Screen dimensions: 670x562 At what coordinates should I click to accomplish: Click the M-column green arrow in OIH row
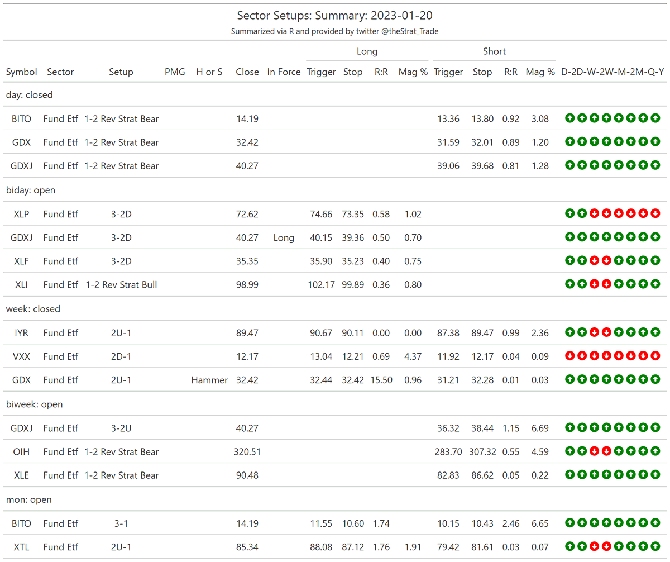click(x=619, y=451)
